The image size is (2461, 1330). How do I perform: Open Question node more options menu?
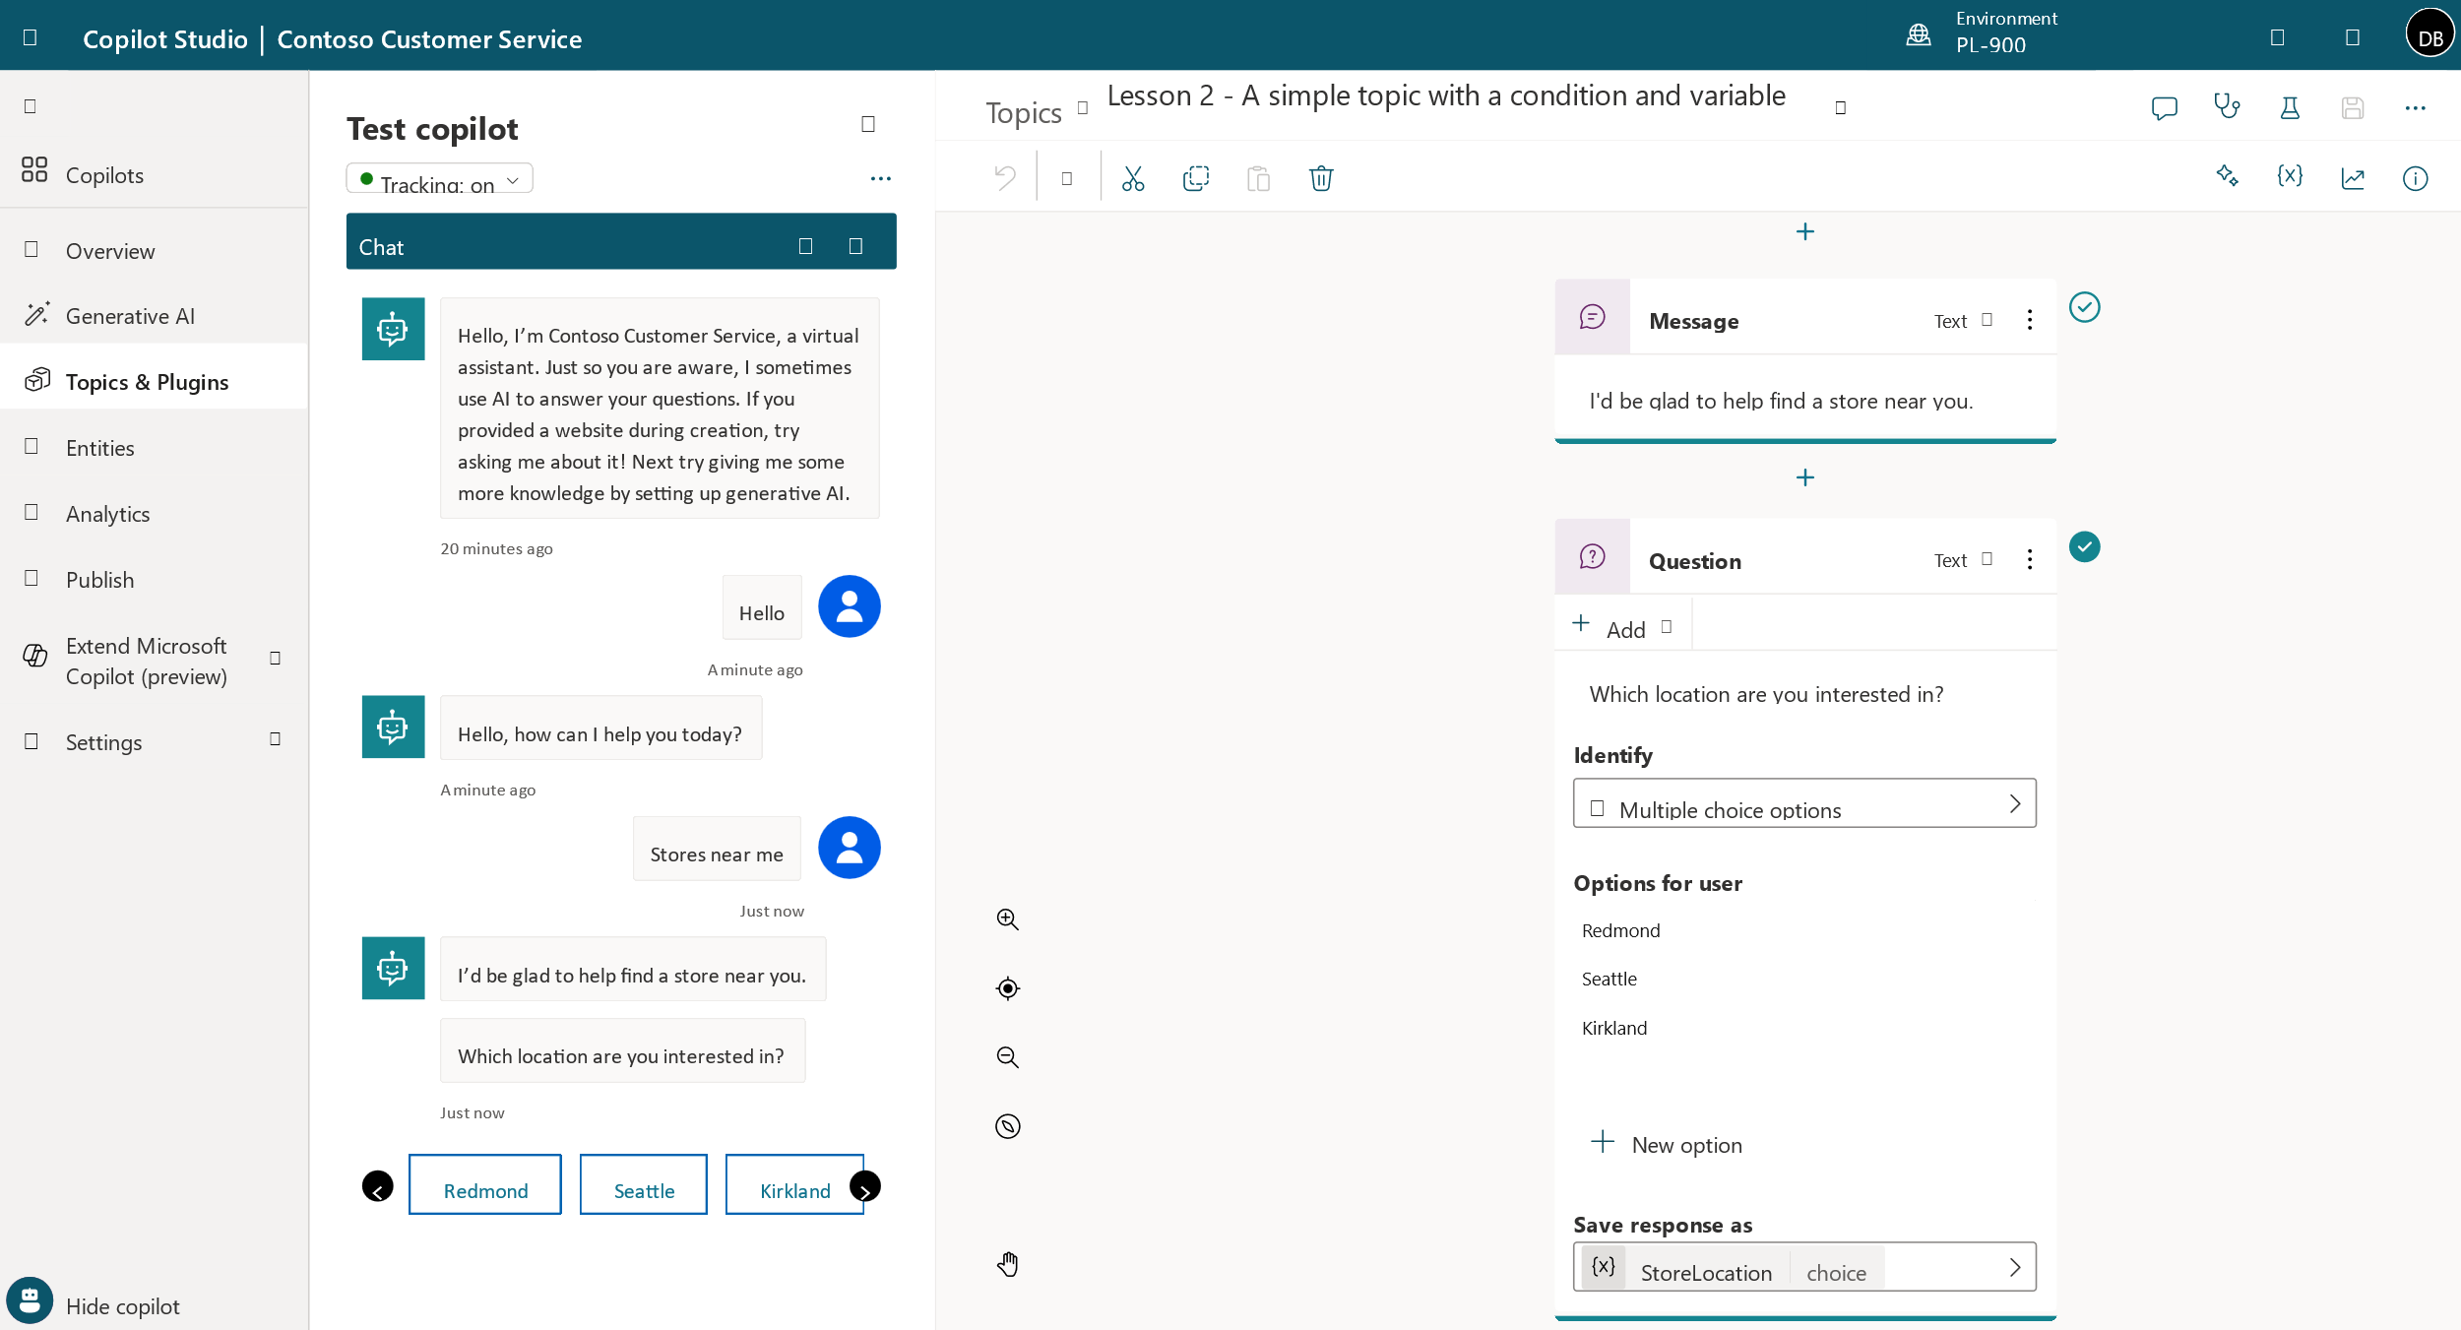[2030, 559]
